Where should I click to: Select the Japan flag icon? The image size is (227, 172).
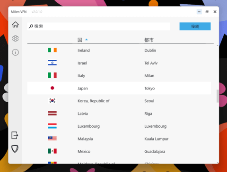(52, 88)
